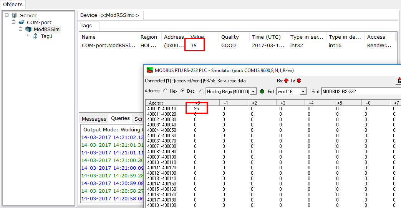
Task: Switch to the Queries tab
Action: click(120, 118)
